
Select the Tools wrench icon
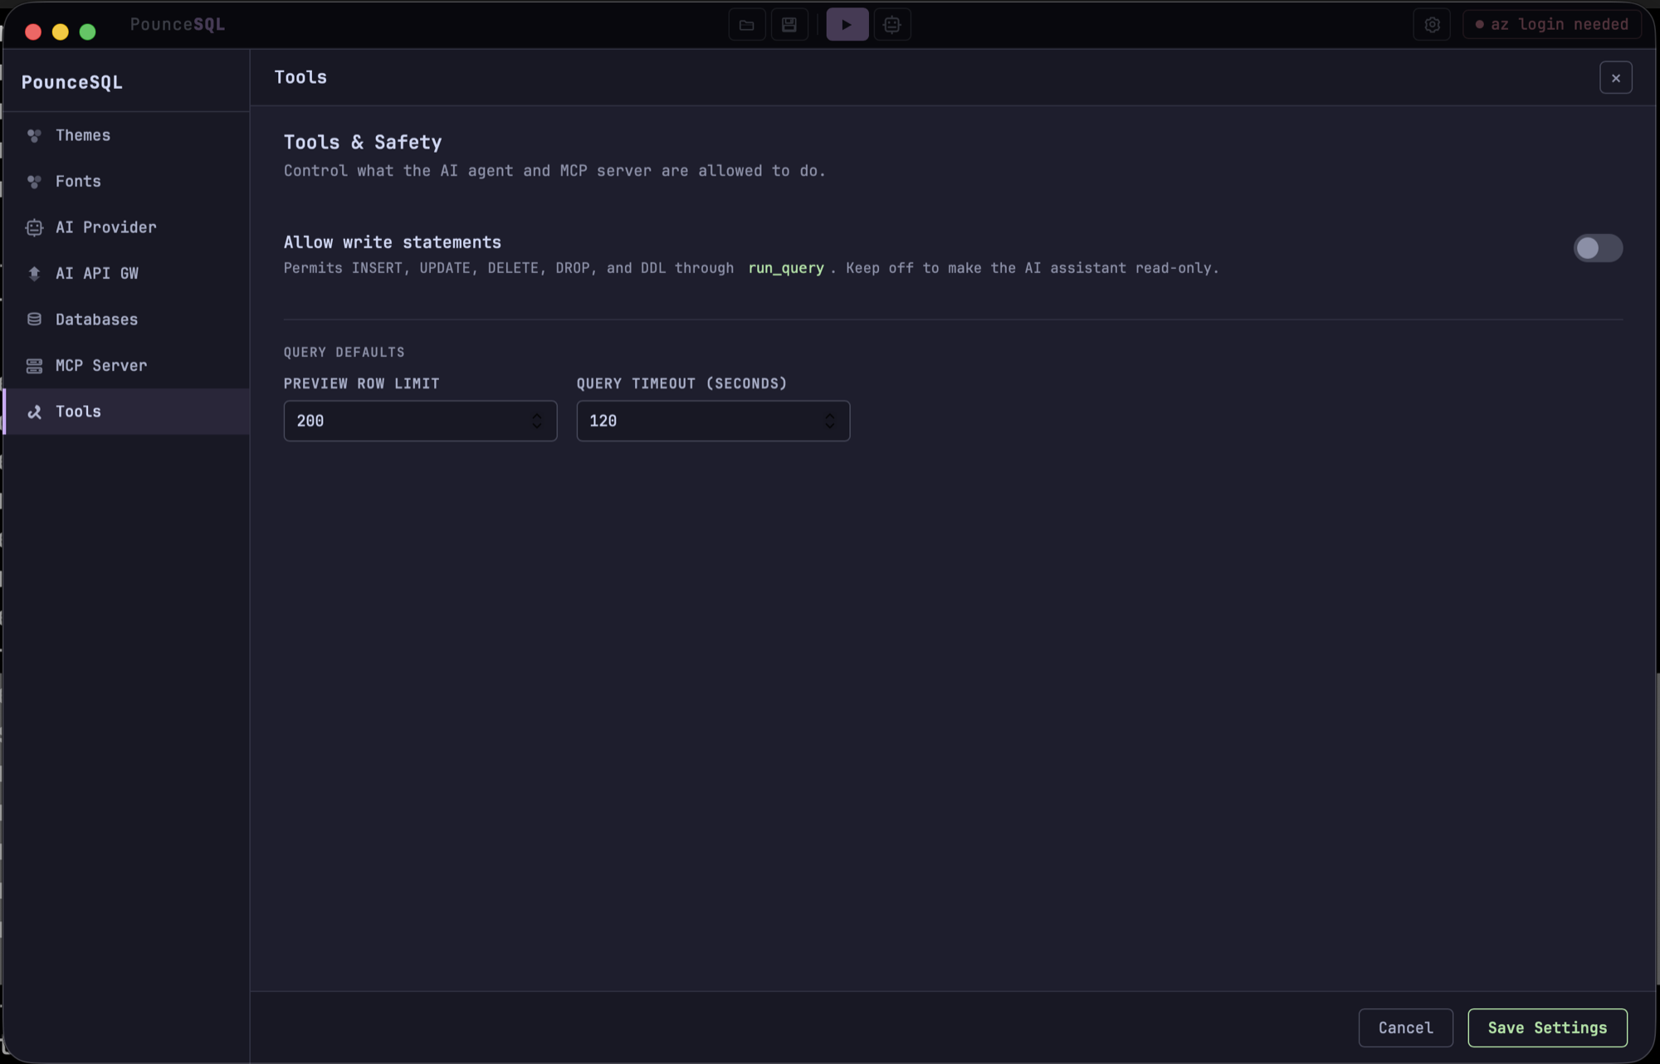[34, 412]
